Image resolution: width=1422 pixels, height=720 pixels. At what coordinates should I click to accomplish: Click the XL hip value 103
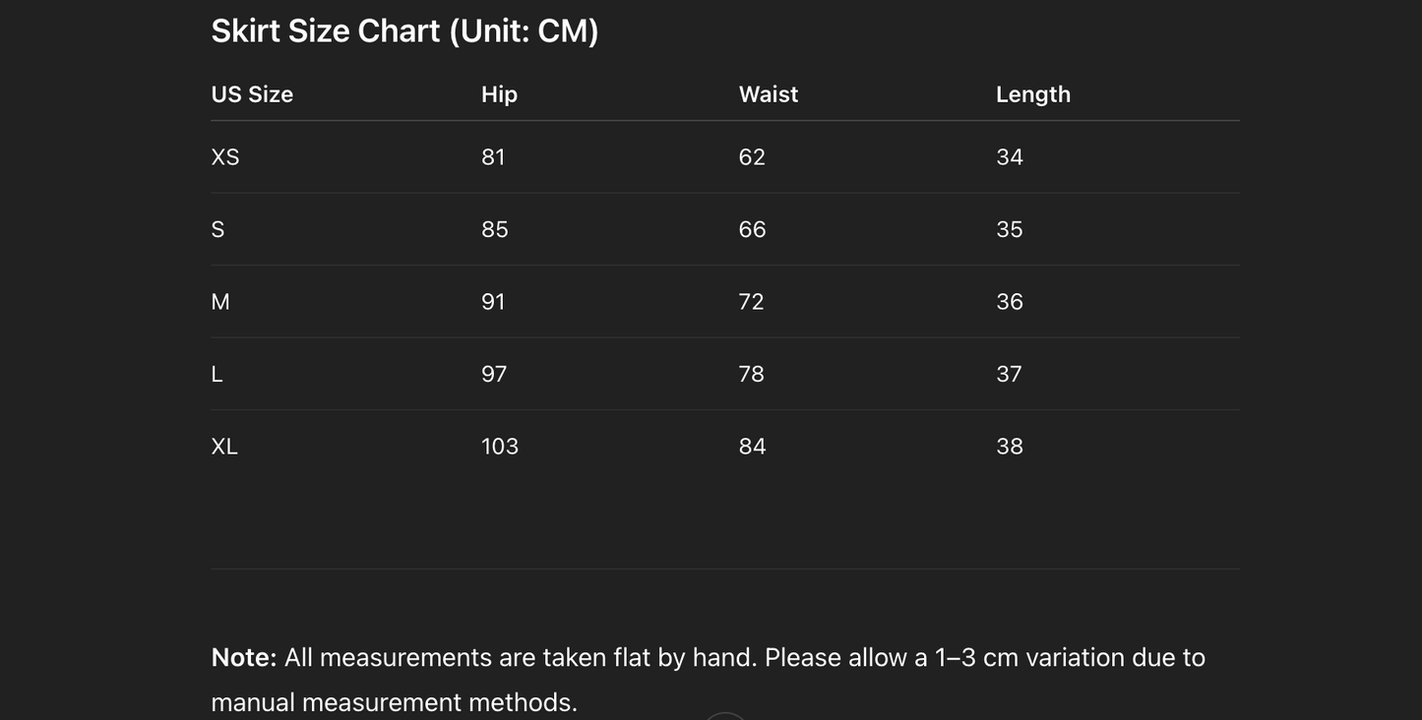pyautogui.click(x=500, y=447)
